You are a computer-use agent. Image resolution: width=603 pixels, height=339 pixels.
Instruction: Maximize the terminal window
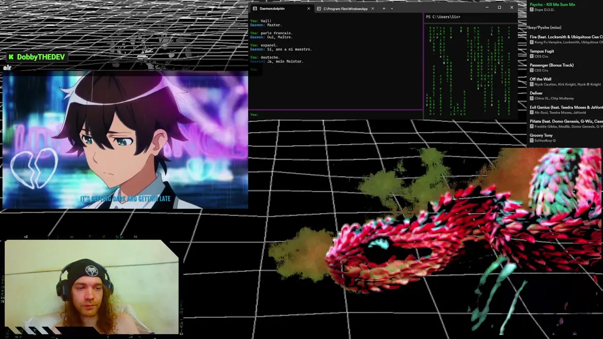tap(499, 8)
